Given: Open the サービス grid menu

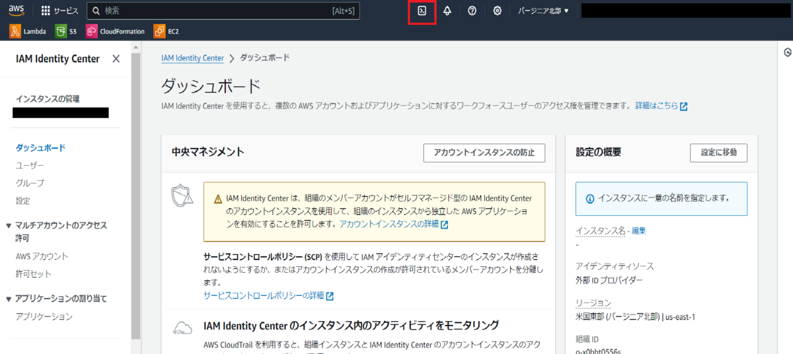Looking at the screenshot, I should pos(59,11).
